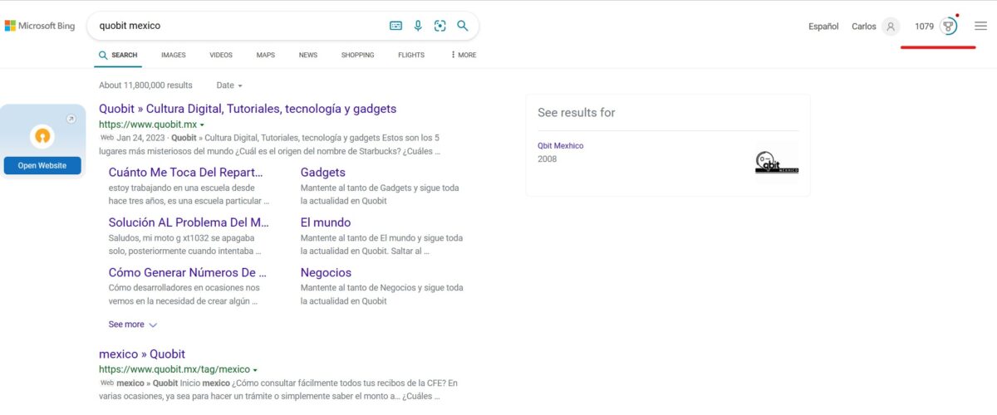Open the Gadgets sitelink
Screen dimensions: 997x415
tap(323, 173)
